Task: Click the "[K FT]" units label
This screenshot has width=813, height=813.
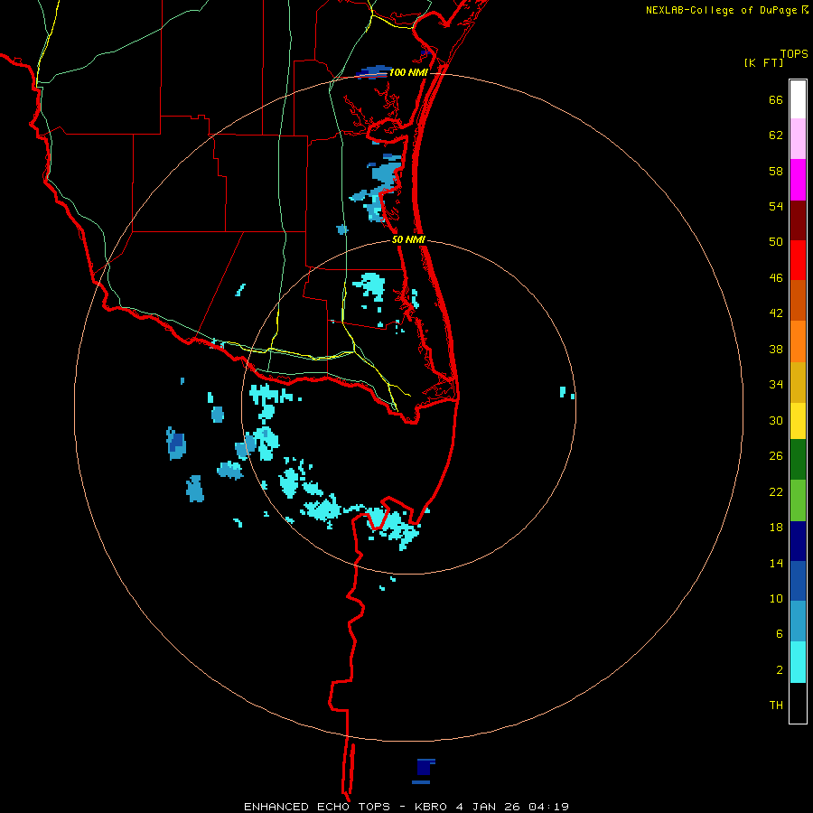Action: [x=763, y=63]
